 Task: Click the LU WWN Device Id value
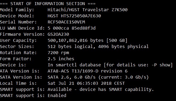click(72, 28)
